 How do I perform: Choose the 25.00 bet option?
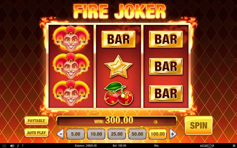[117, 134]
